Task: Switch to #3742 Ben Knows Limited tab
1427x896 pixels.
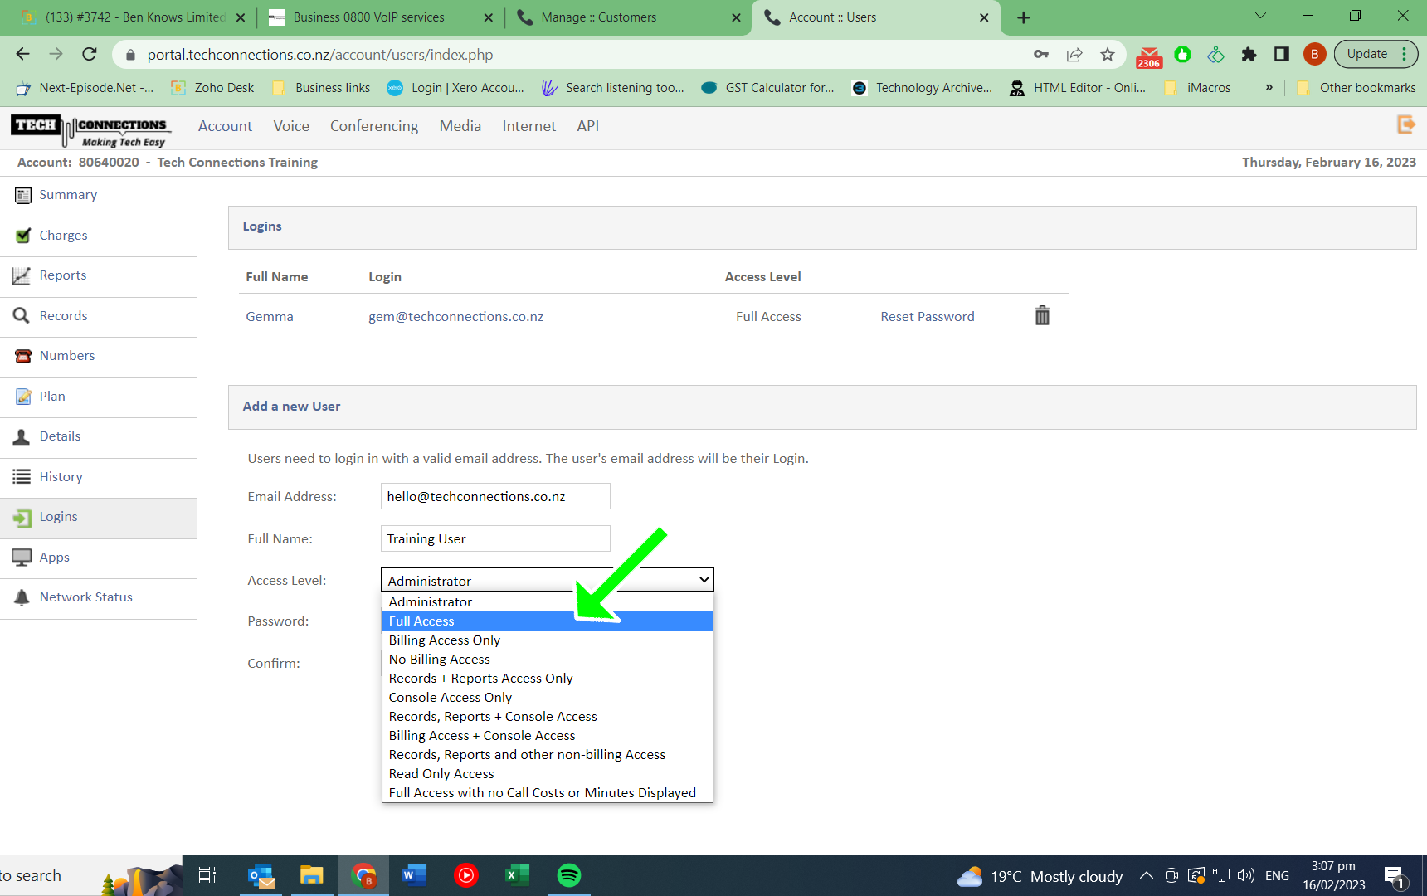Action: (x=133, y=17)
